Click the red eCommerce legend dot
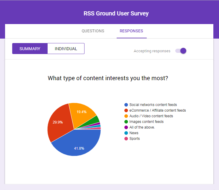Image resolution: width=219 pixels, height=190 pixels. coord(126,110)
